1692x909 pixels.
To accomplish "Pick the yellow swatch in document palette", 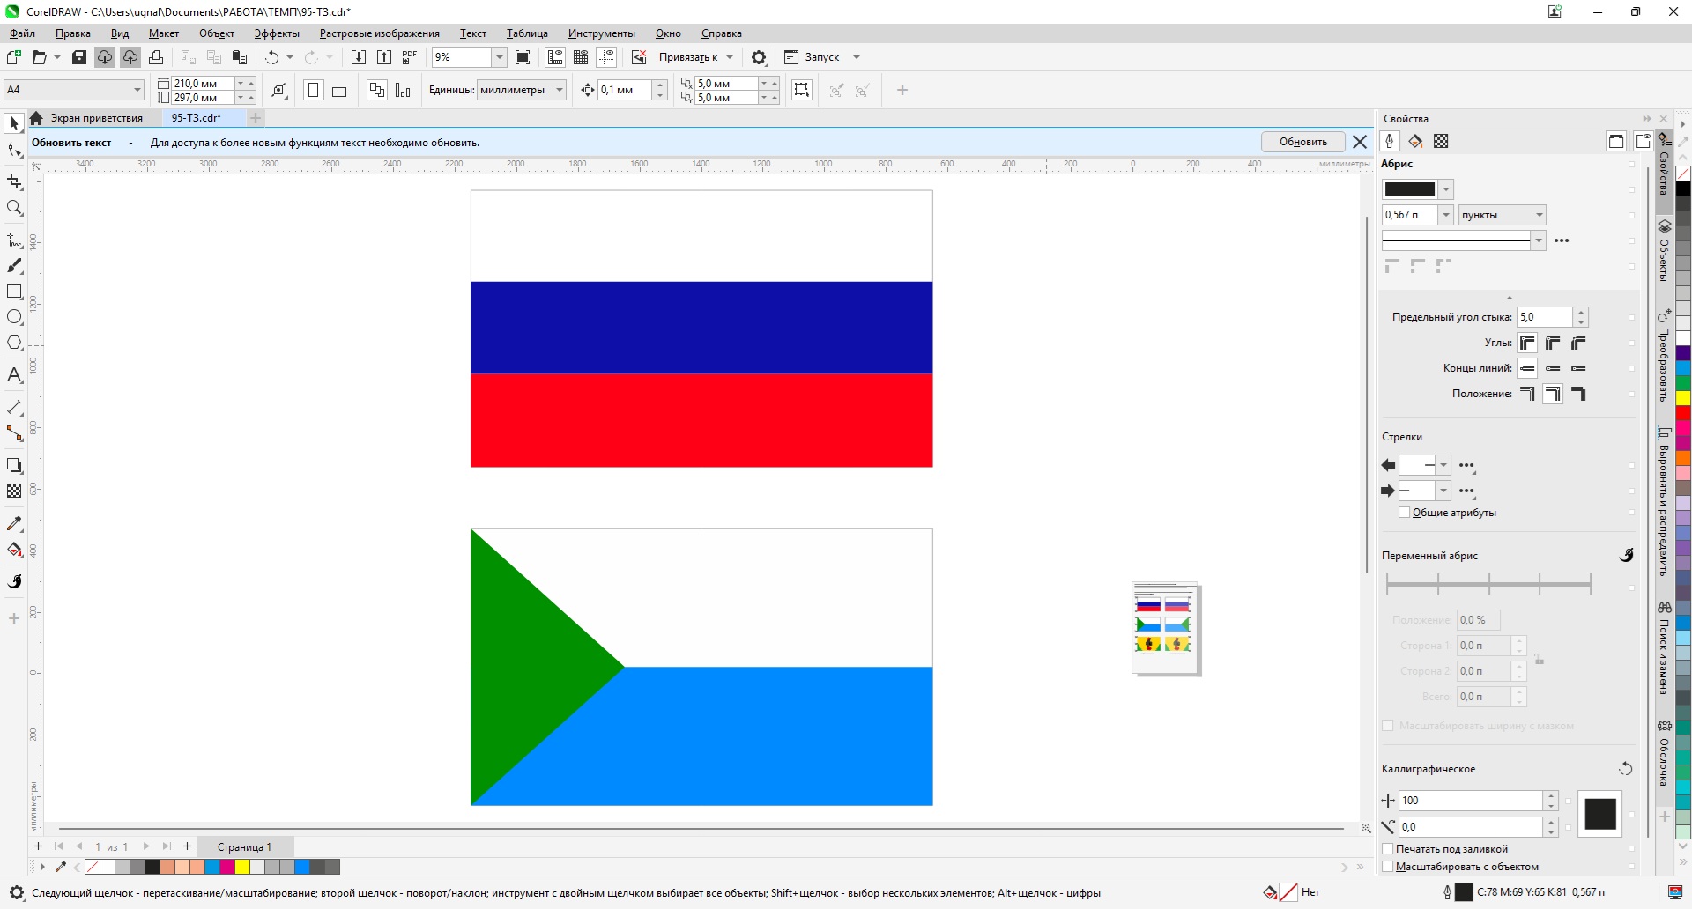I will pyautogui.click(x=241, y=867).
